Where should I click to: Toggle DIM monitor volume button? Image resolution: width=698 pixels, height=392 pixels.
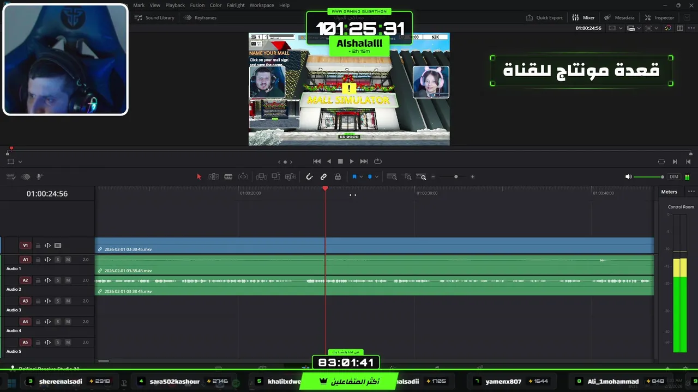point(674,177)
